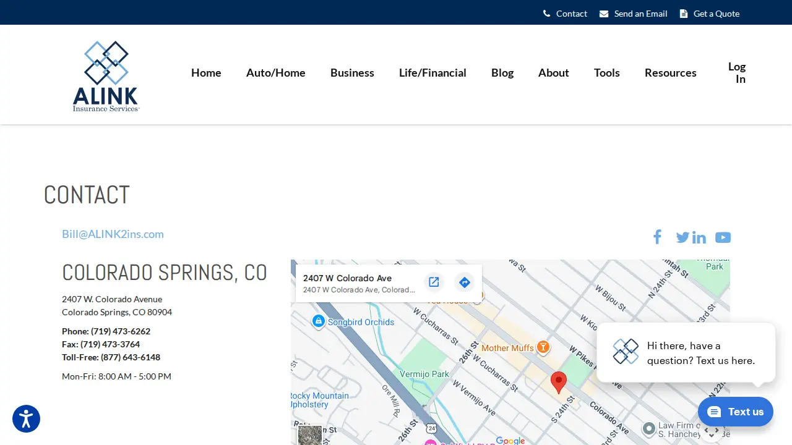This screenshot has width=792, height=445.
Task: Click the Mother Muffs map marker
Action: click(x=543, y=347)
